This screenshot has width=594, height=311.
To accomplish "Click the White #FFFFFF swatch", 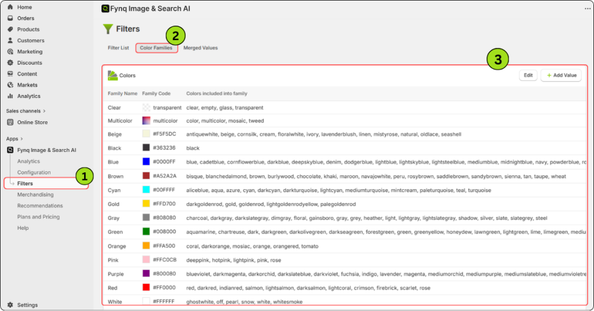I will click(146, 302).
